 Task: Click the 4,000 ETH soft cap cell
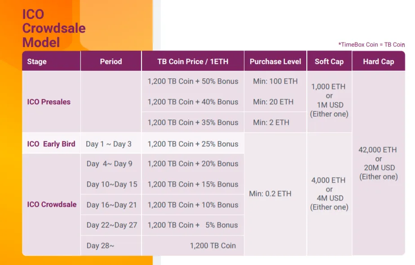[329, 193]
